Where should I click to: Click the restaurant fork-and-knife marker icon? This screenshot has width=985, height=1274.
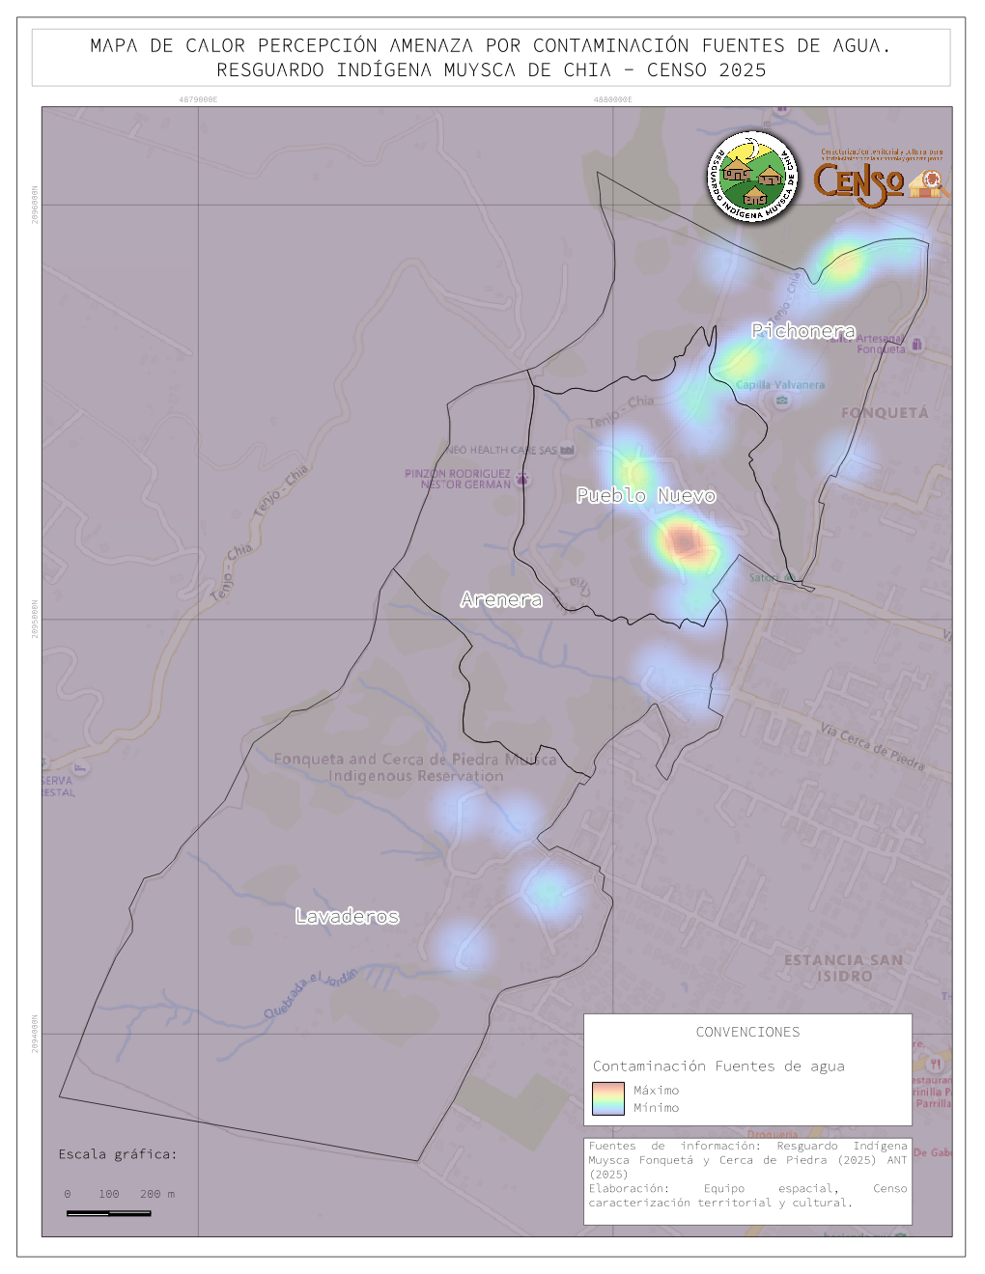(935, 1064)
